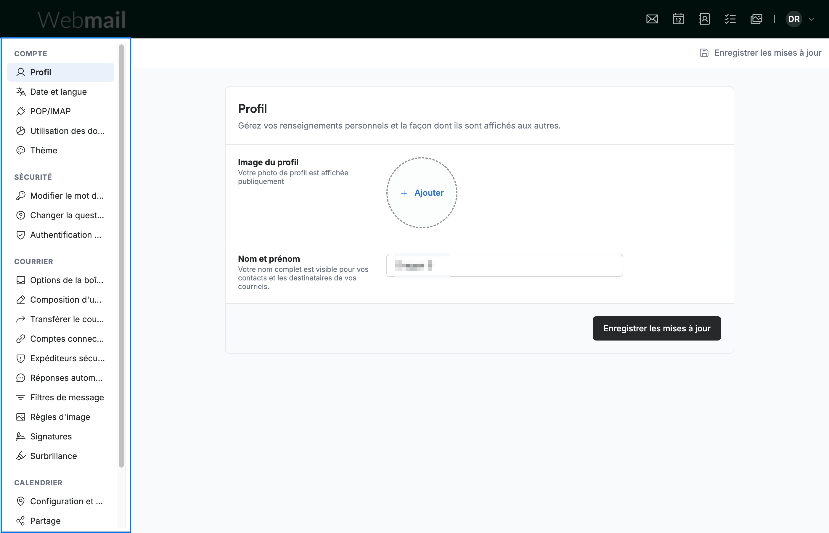
Task: Click the filter lines icon for Filtres
Action: 21,397
